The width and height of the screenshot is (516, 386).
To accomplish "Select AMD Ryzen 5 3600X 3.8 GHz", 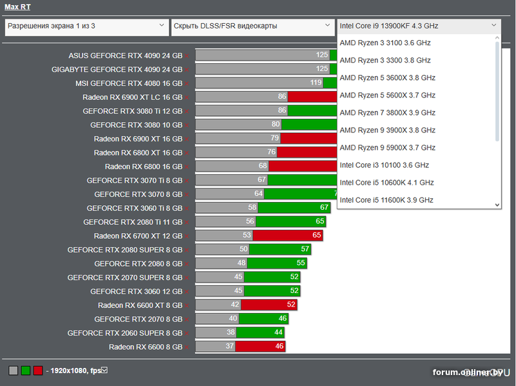I will [x=416, y=77].
